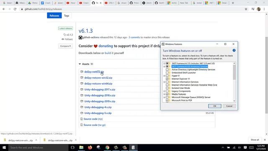The height and width of the screenshot is (151, 268).
Task: Bookmark this page with the star icon
Action: click(x=246, y=9)
